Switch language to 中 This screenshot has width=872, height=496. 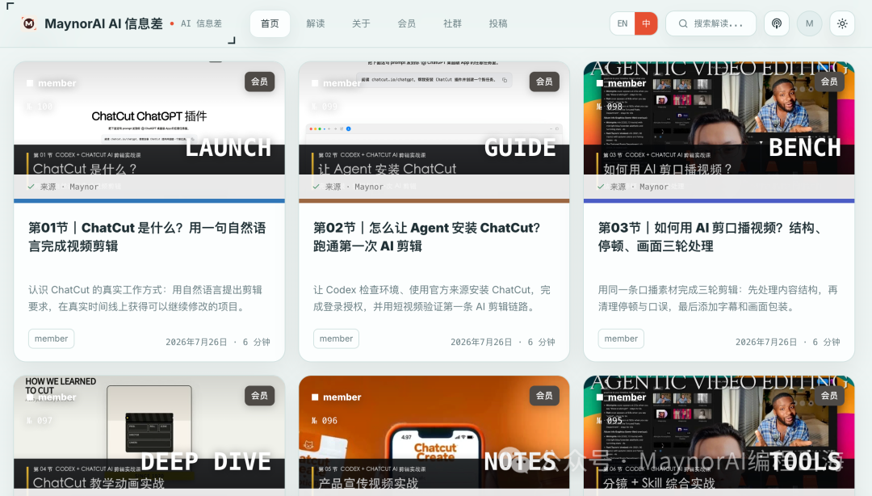click(x=646, y=23)
